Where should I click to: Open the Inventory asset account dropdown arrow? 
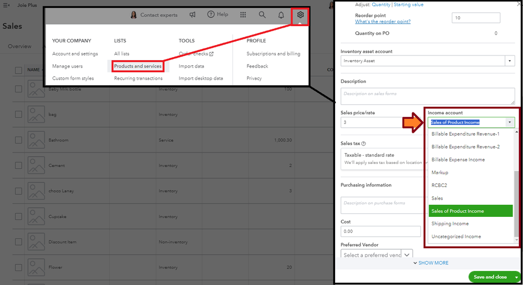click(510, 61)
